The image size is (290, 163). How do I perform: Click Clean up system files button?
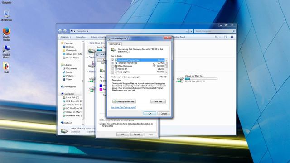(124, 101)
